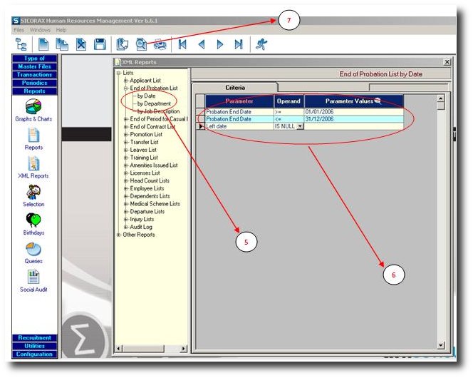Open the IS NULL operand dropdown

tap(300, 126)
